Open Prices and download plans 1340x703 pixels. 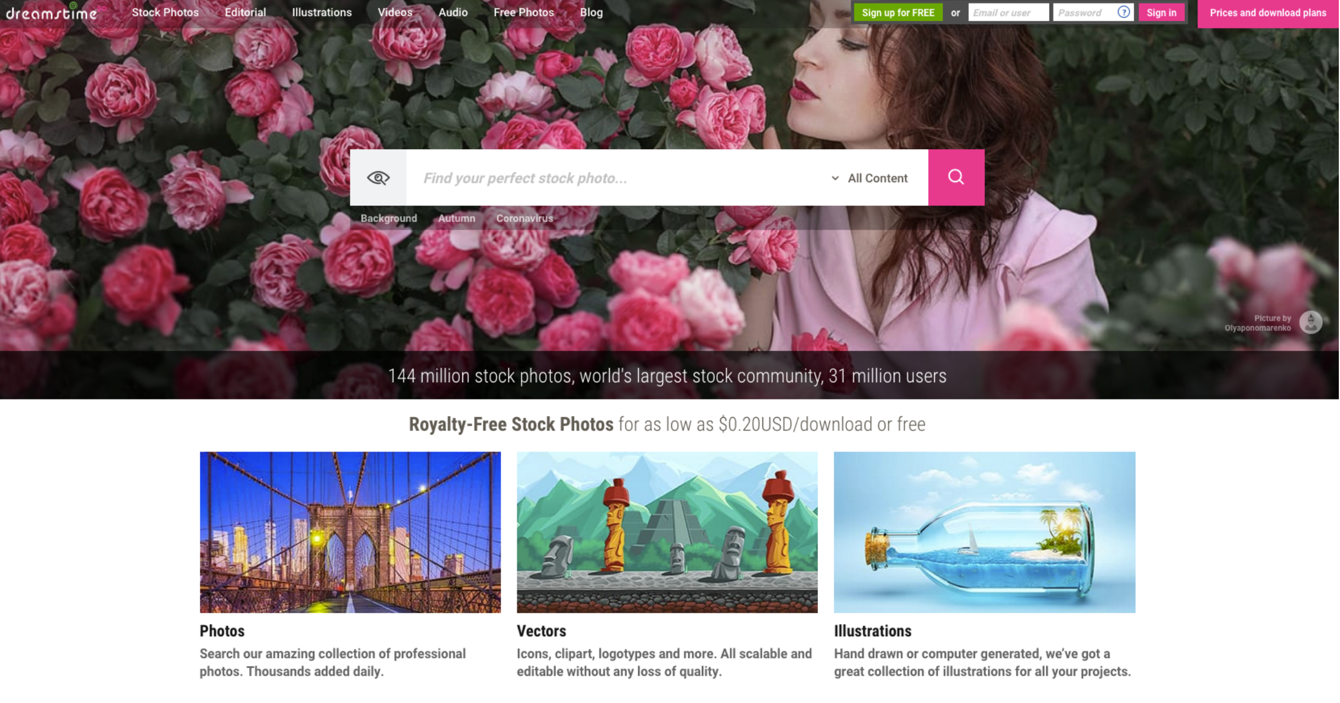click(x=1267, y=12)
